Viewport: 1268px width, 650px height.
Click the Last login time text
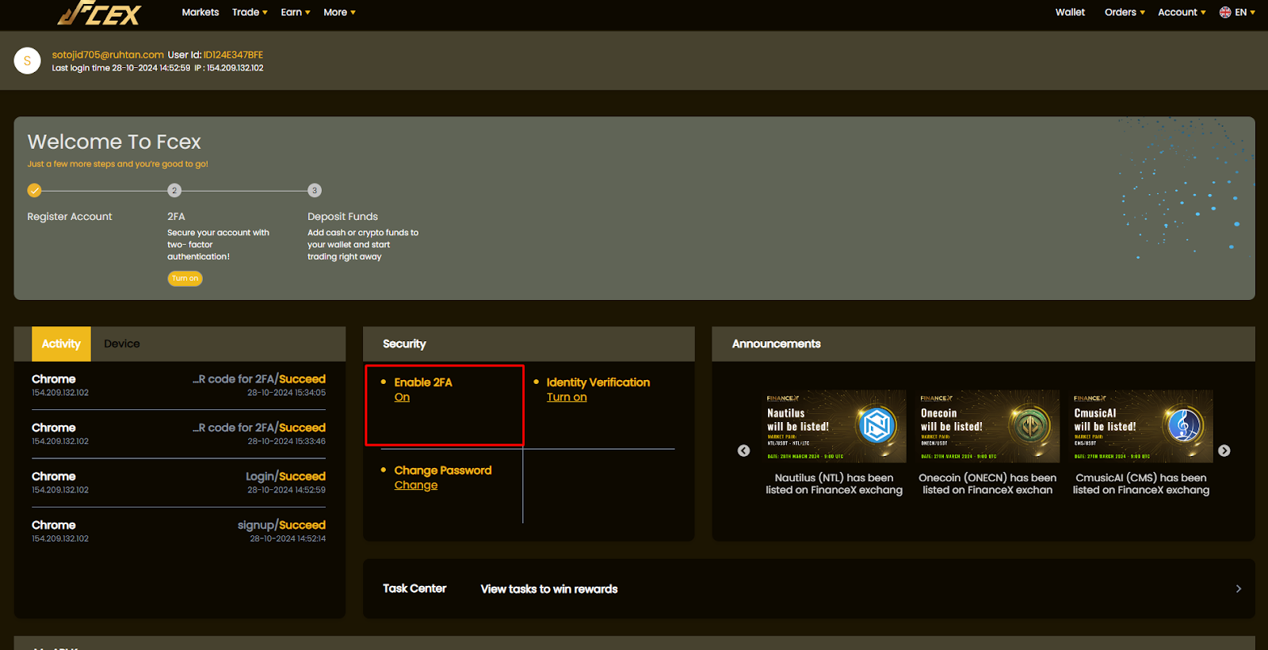point(121,68)
